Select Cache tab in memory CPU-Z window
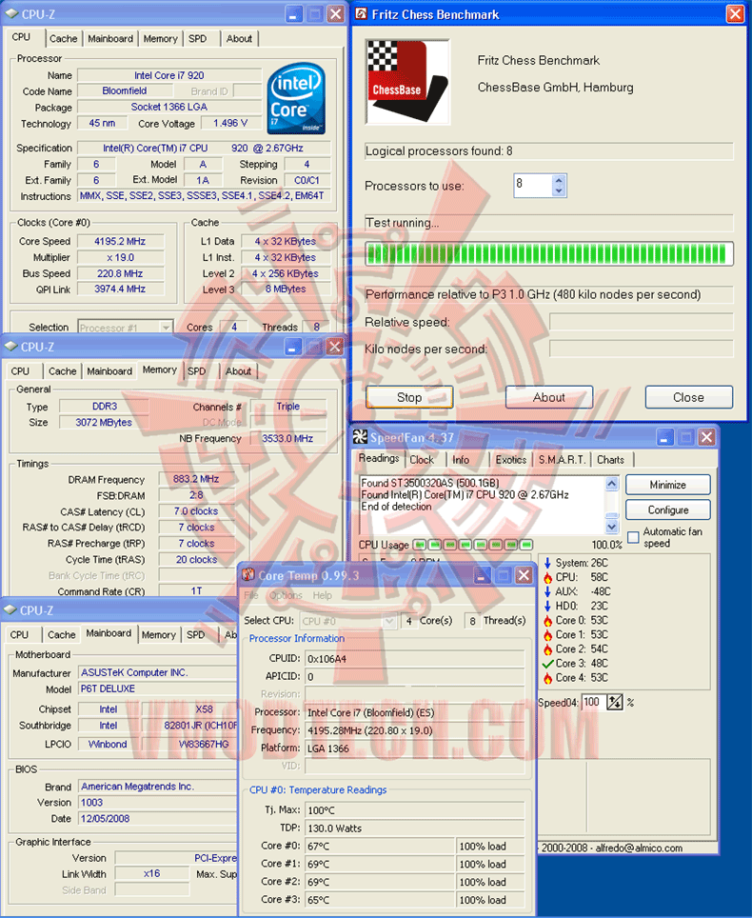The image size is (752, 918). pyautogui.click(x=62, y=371)
